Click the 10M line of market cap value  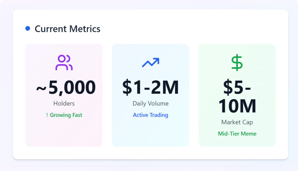click(x=237, y=106)
